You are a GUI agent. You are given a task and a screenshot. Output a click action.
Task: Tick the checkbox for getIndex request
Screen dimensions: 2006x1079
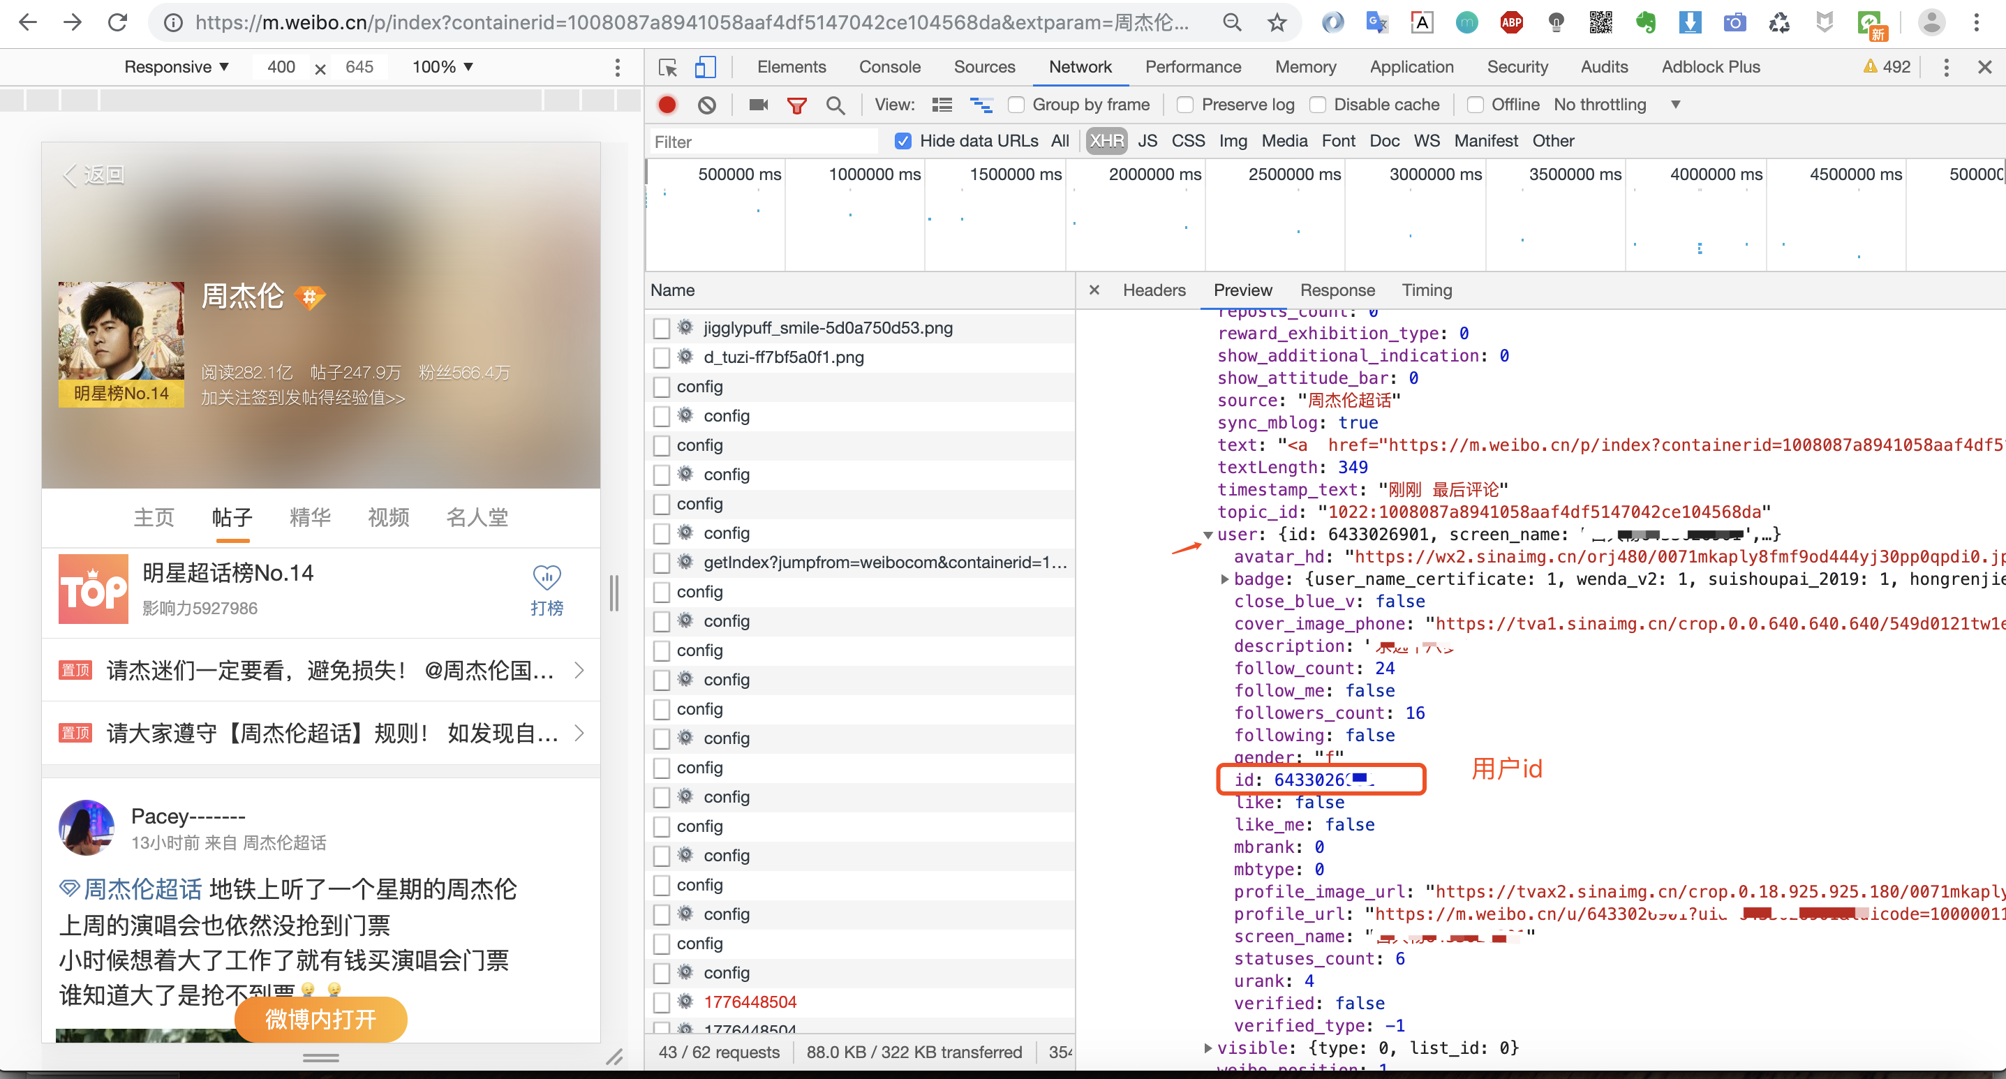[x=662, y=563]
